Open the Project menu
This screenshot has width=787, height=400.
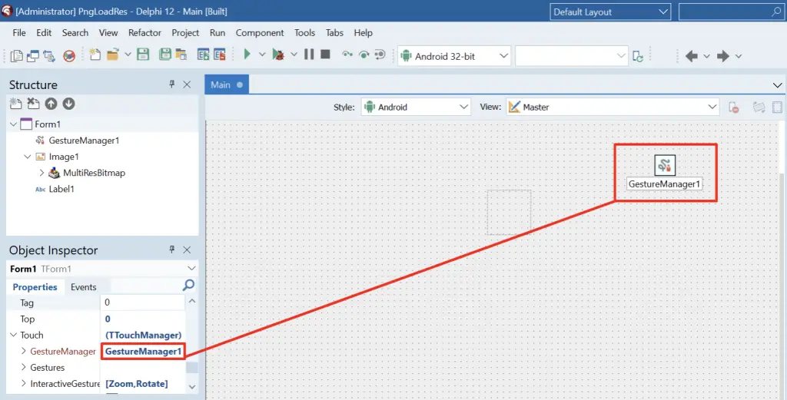tap(185, 32)
